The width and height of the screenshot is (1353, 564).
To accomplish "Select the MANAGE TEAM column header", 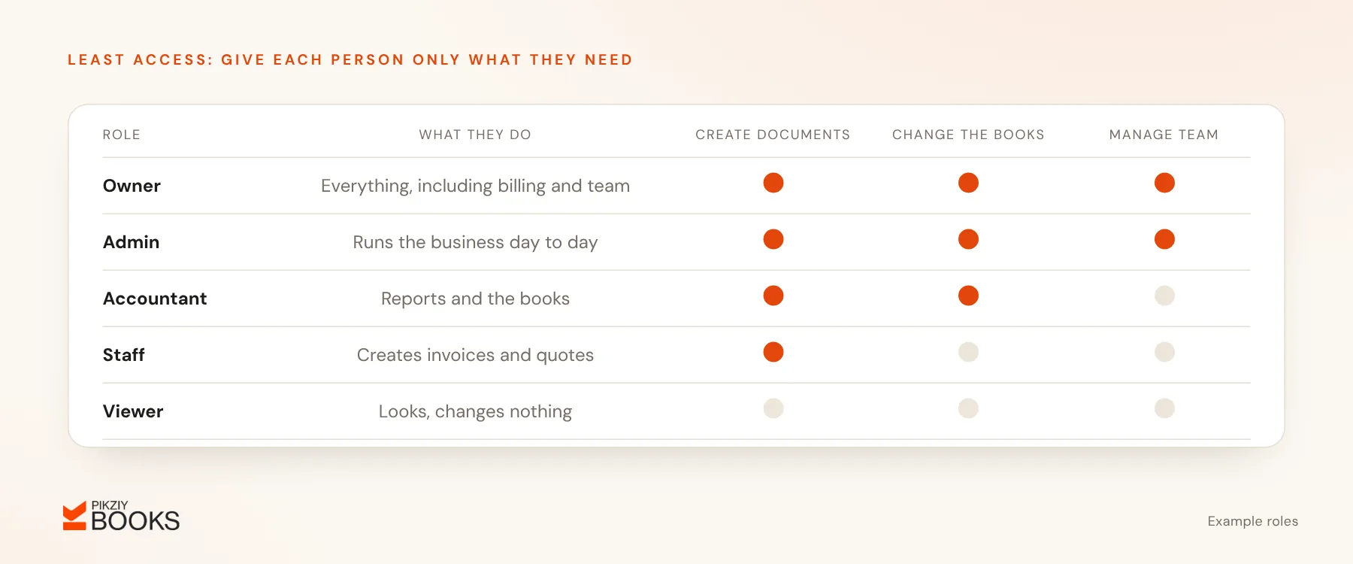I will [1164, 135].
